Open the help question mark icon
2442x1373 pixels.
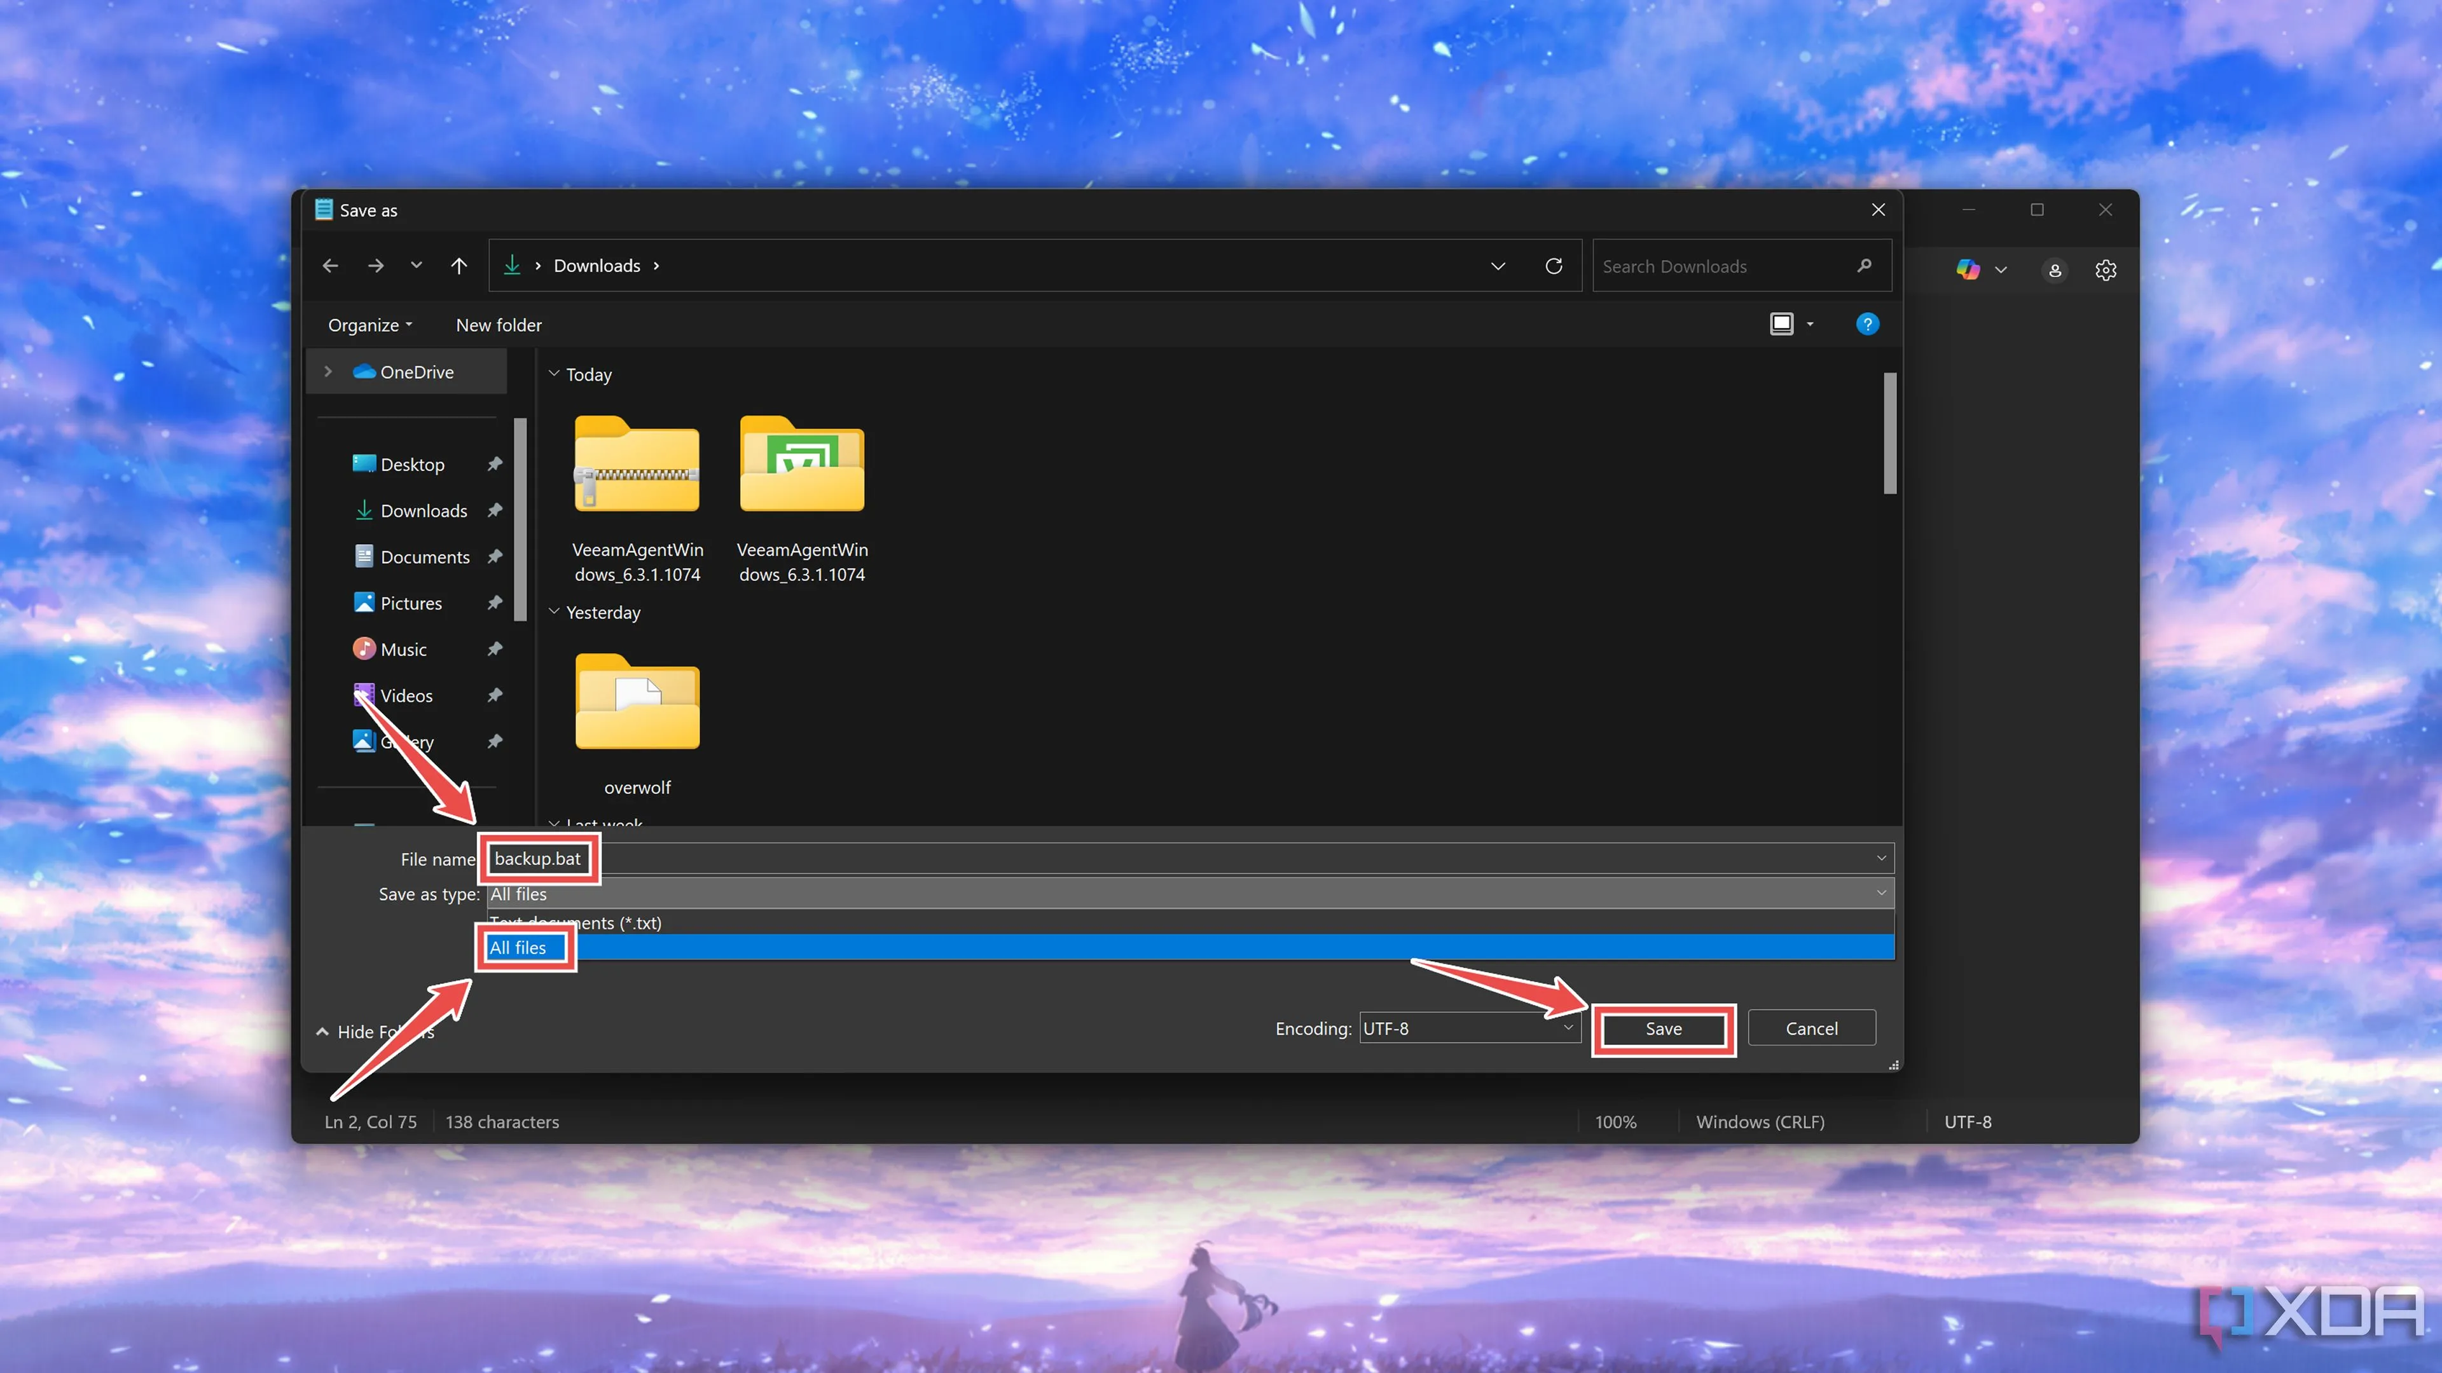(1866, 324)
